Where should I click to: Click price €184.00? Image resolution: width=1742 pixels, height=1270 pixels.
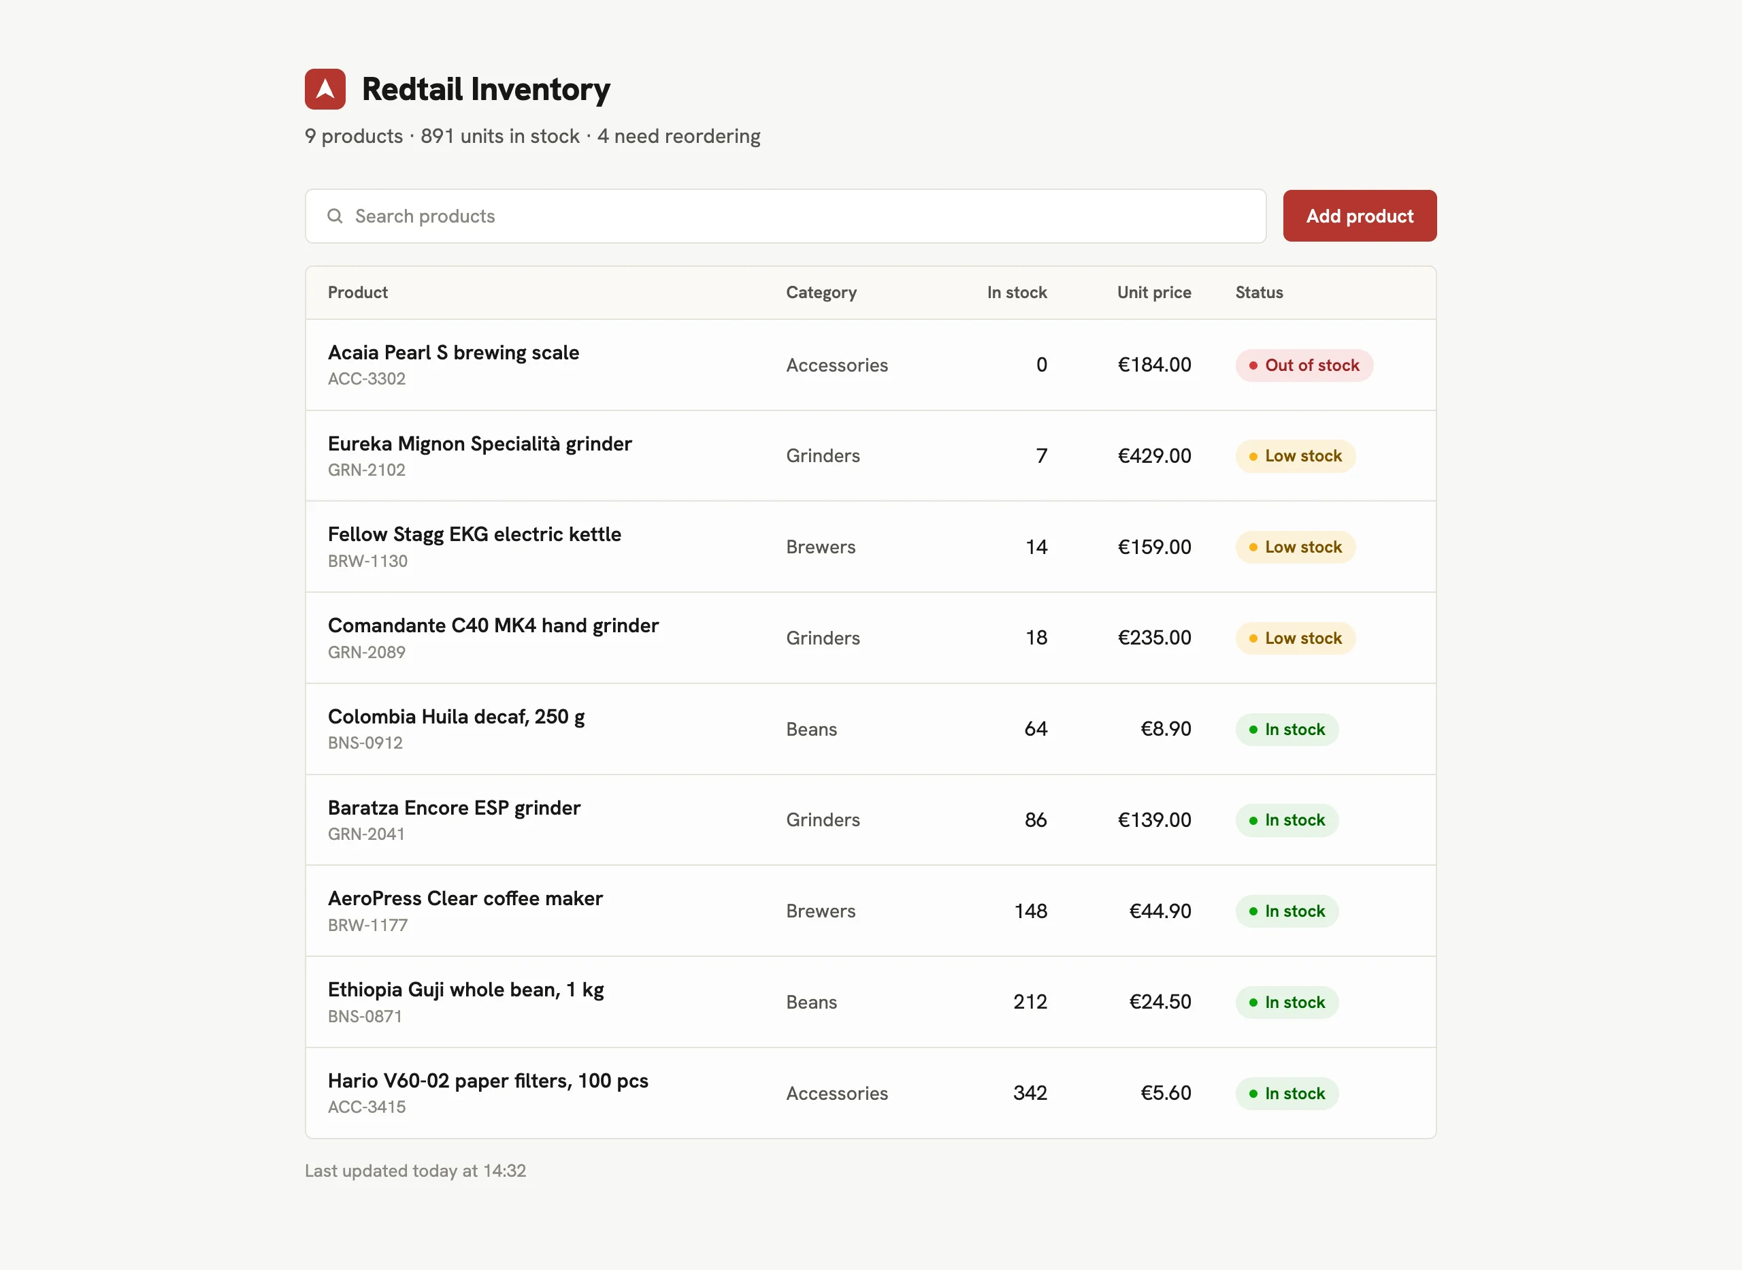[1154, 365]
